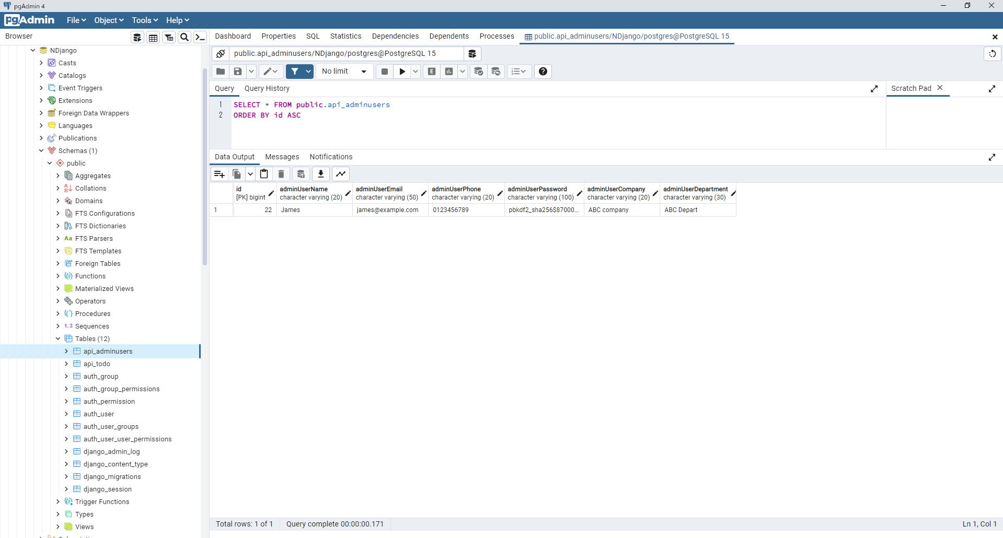Switch to the Messages tab
The width and height of the screenshot is (1003, 538).
tap(282, 157)
